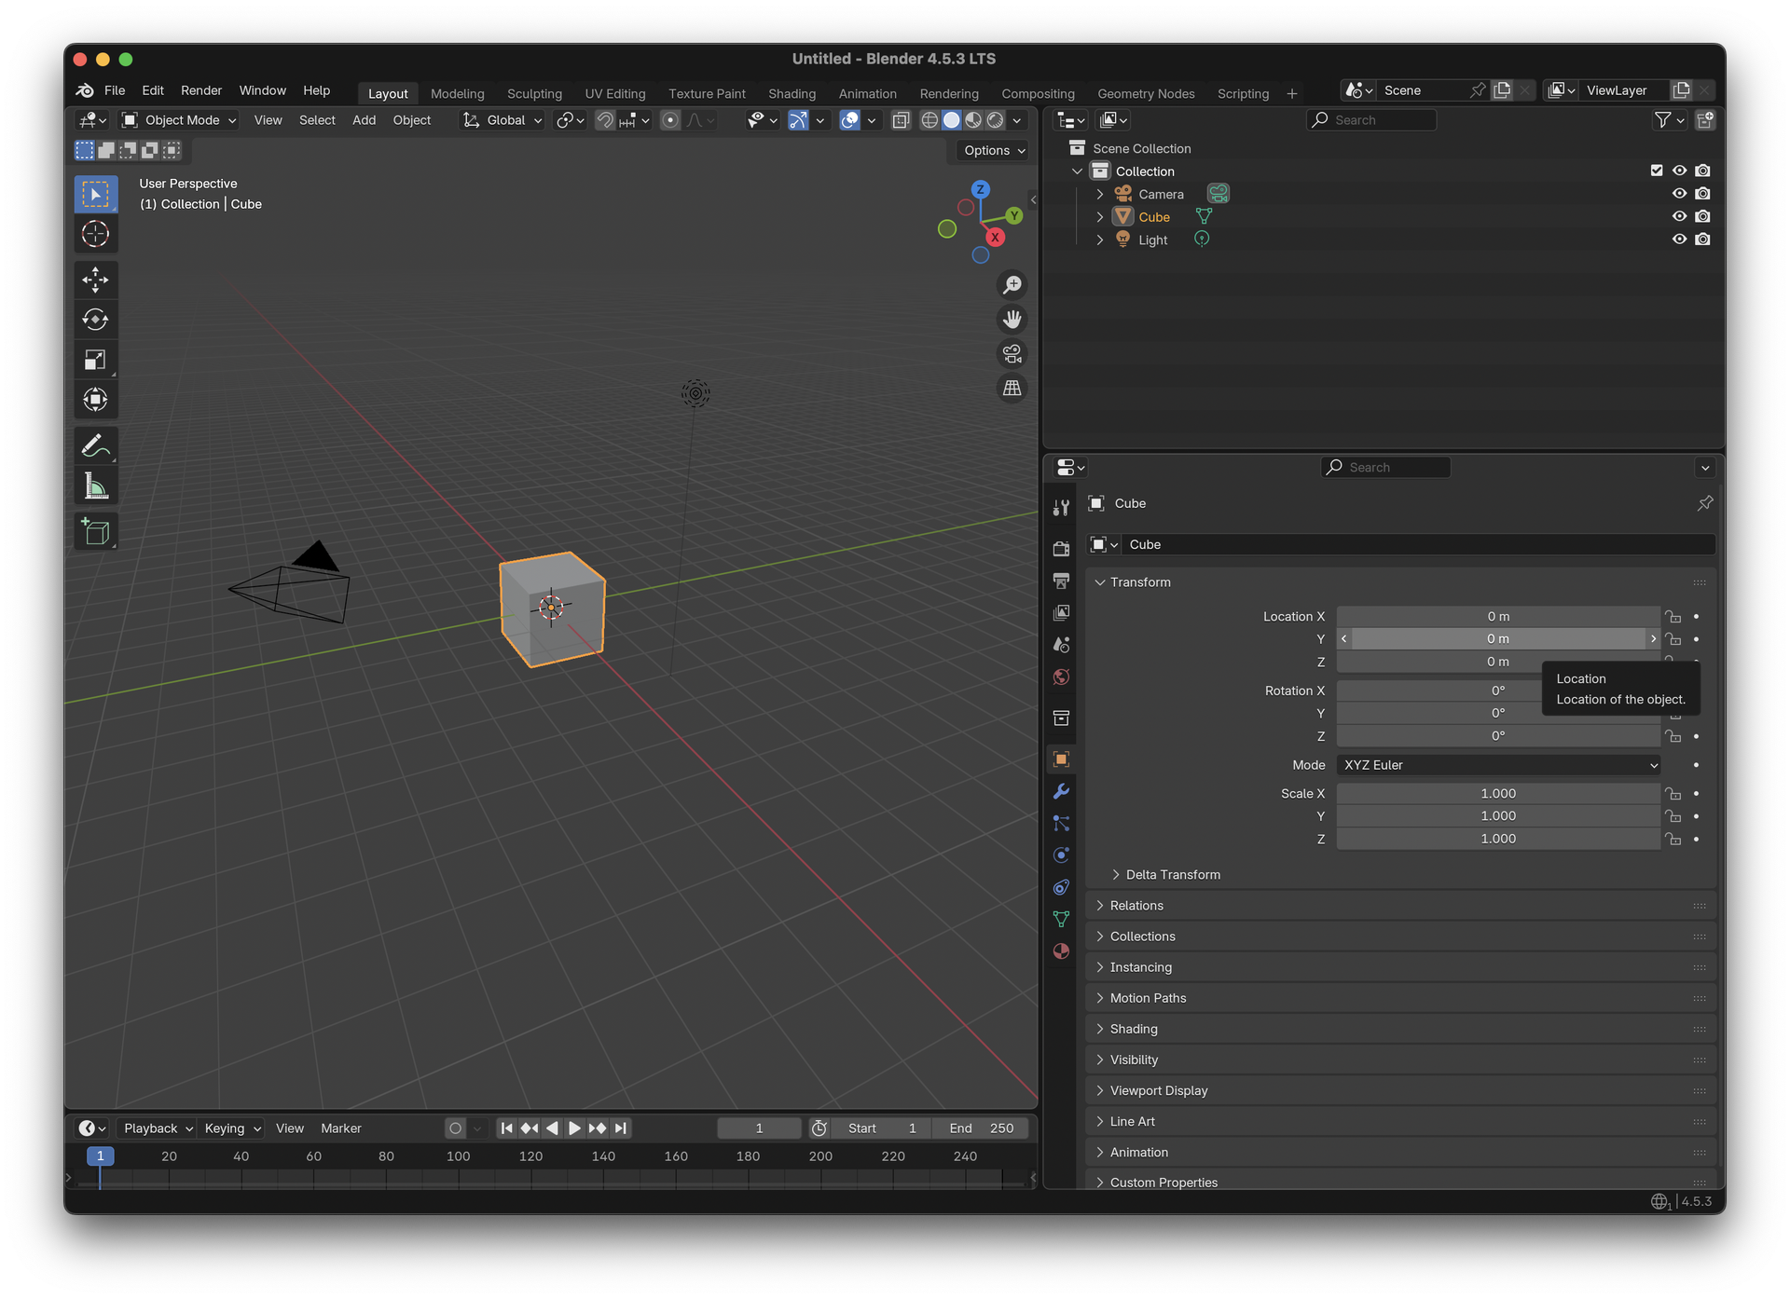
Task: Open the Render menu
Action: tap(201, 90)
